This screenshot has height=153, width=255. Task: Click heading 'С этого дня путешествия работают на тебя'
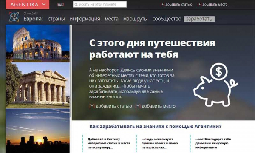click(152, 49)
